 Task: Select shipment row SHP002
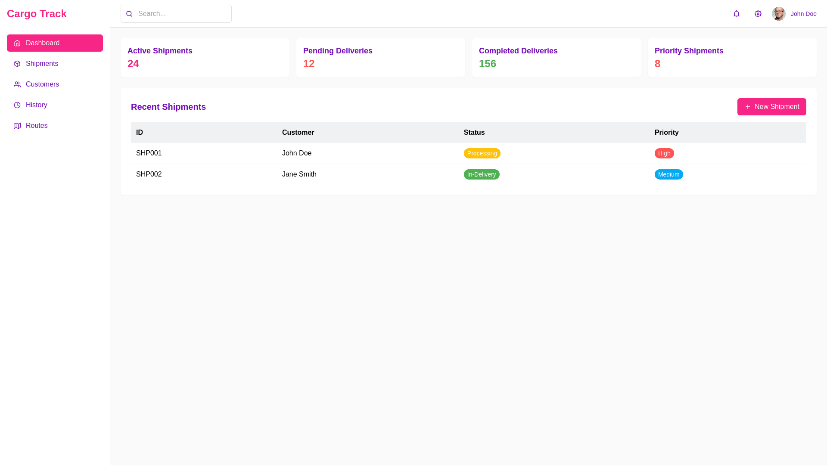(149, 174)
